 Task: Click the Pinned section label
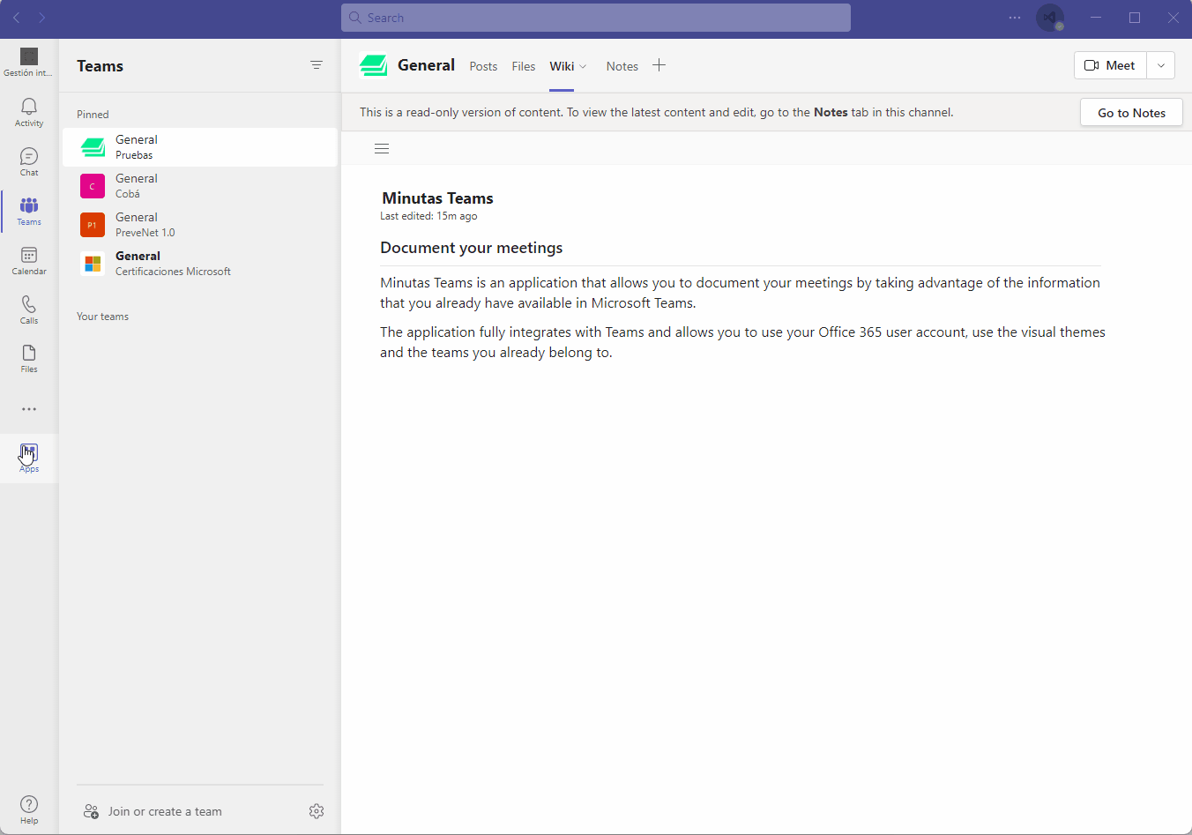coord(93,115)
